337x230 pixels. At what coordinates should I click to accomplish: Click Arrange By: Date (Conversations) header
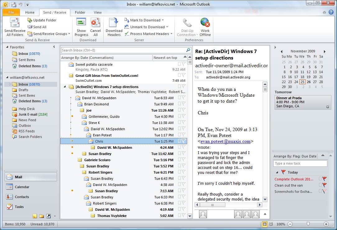(x=87, y=58)
